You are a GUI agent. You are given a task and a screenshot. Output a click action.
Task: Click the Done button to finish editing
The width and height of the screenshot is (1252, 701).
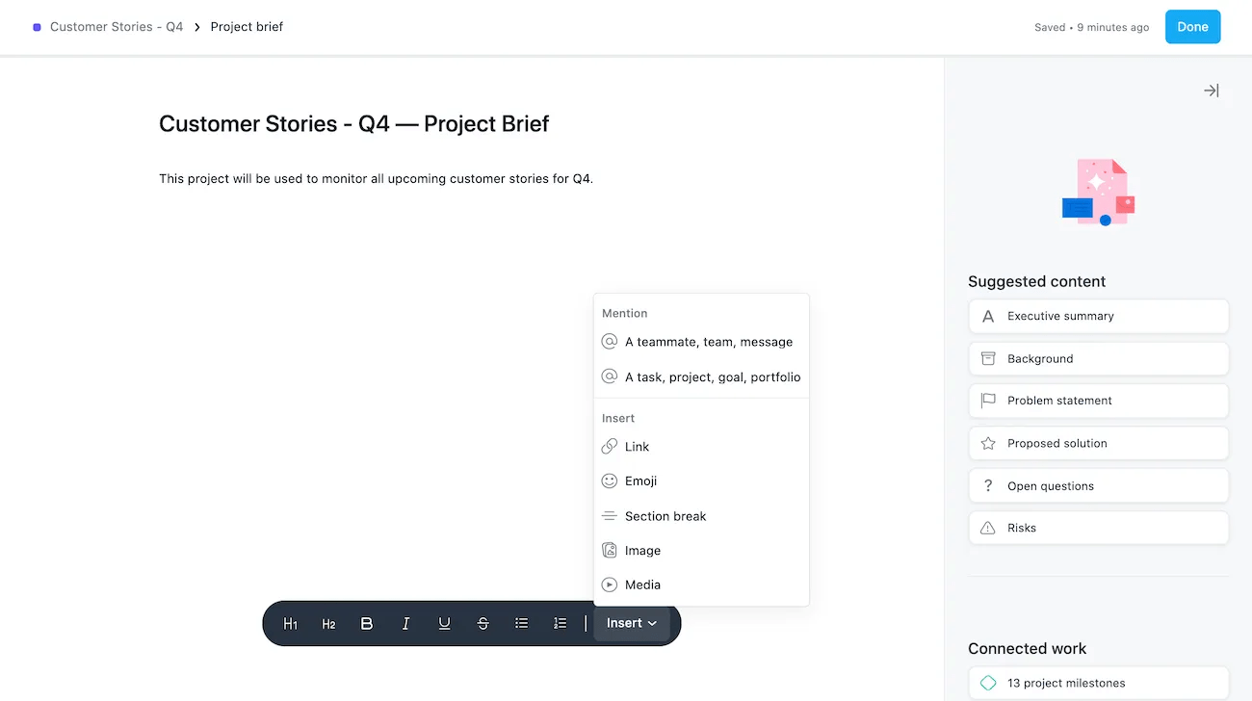[x=1192, y=26]
